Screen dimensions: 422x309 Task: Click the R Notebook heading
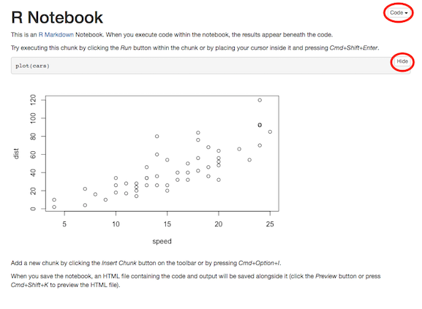[x=57, y=18]
